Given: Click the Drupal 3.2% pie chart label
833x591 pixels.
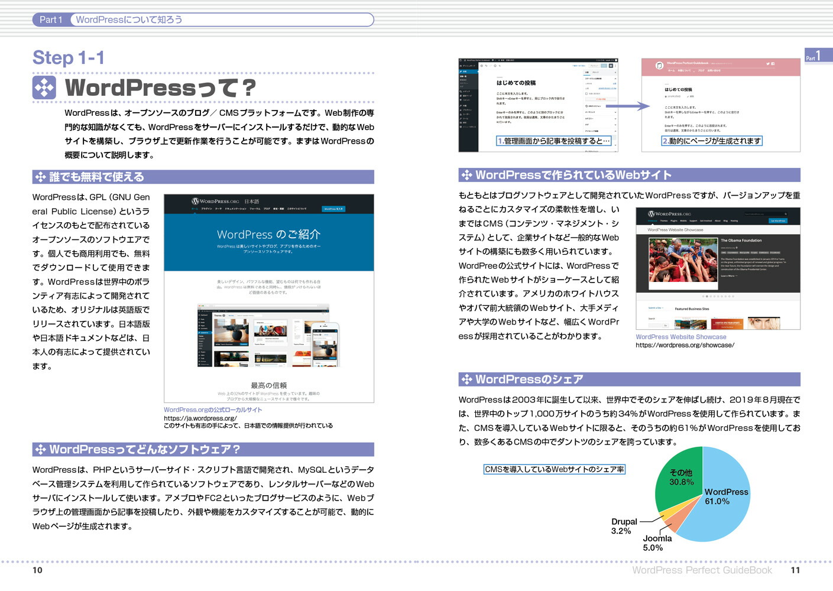Looking at the screenshot, I should click(624, 526).
